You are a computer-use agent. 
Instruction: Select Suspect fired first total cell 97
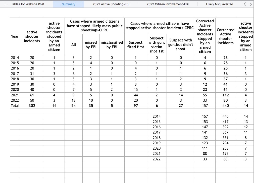pyautogui.click(x=135, y=106)
